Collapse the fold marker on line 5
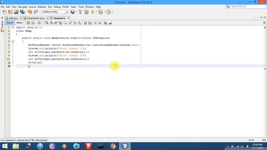This screenshot has height=150, width=267. [x=13, y=41]
